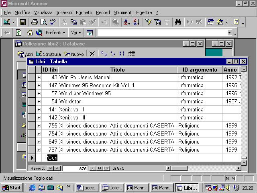
Task: Click Struttura in Database window
Action: point(48,54)
